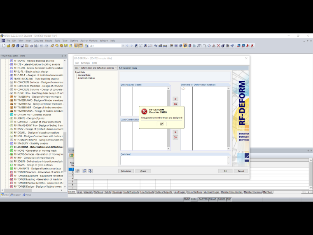Click the Undo arrow icon
The image size is (313, 235).
(42, 46)
